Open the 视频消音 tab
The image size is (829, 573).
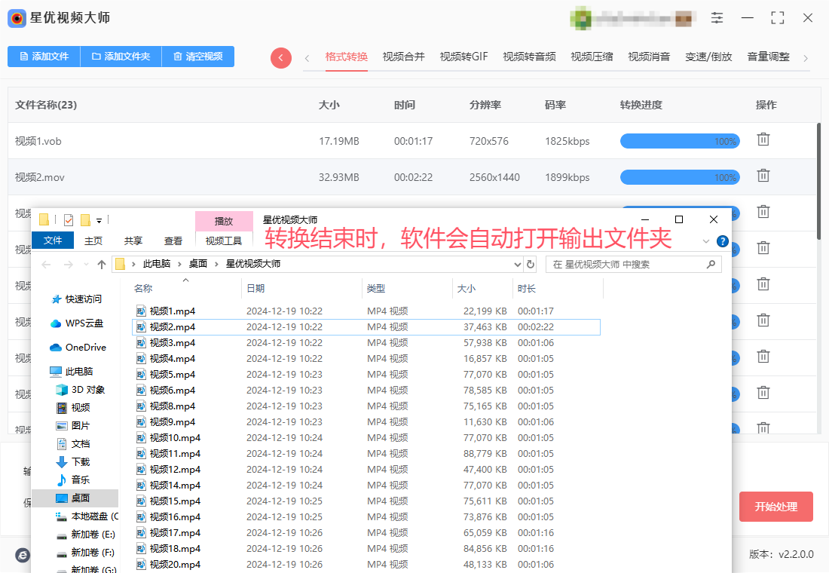click(x=649, y=57)
